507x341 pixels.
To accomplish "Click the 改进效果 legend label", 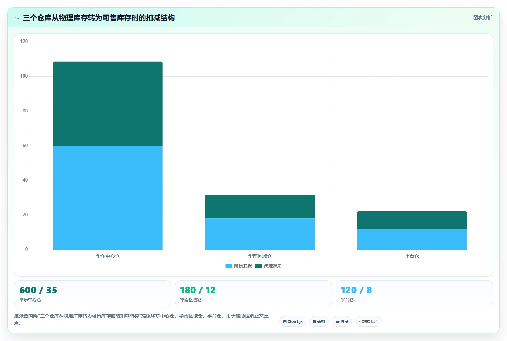I will click(x=273, y=266).
